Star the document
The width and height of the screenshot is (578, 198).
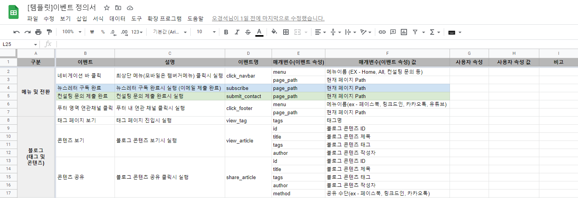[x=107, y=8]
